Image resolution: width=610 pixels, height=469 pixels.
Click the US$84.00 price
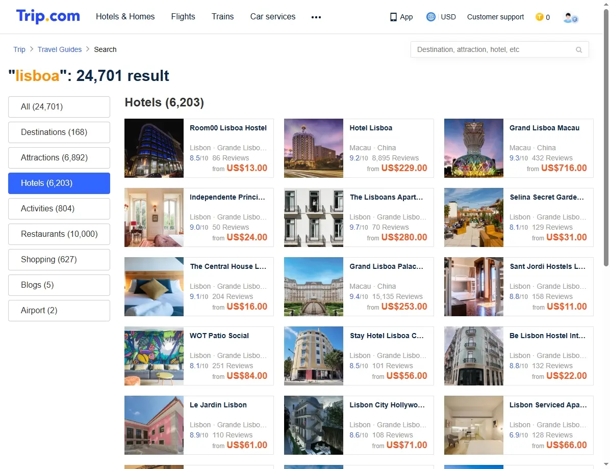247,376
